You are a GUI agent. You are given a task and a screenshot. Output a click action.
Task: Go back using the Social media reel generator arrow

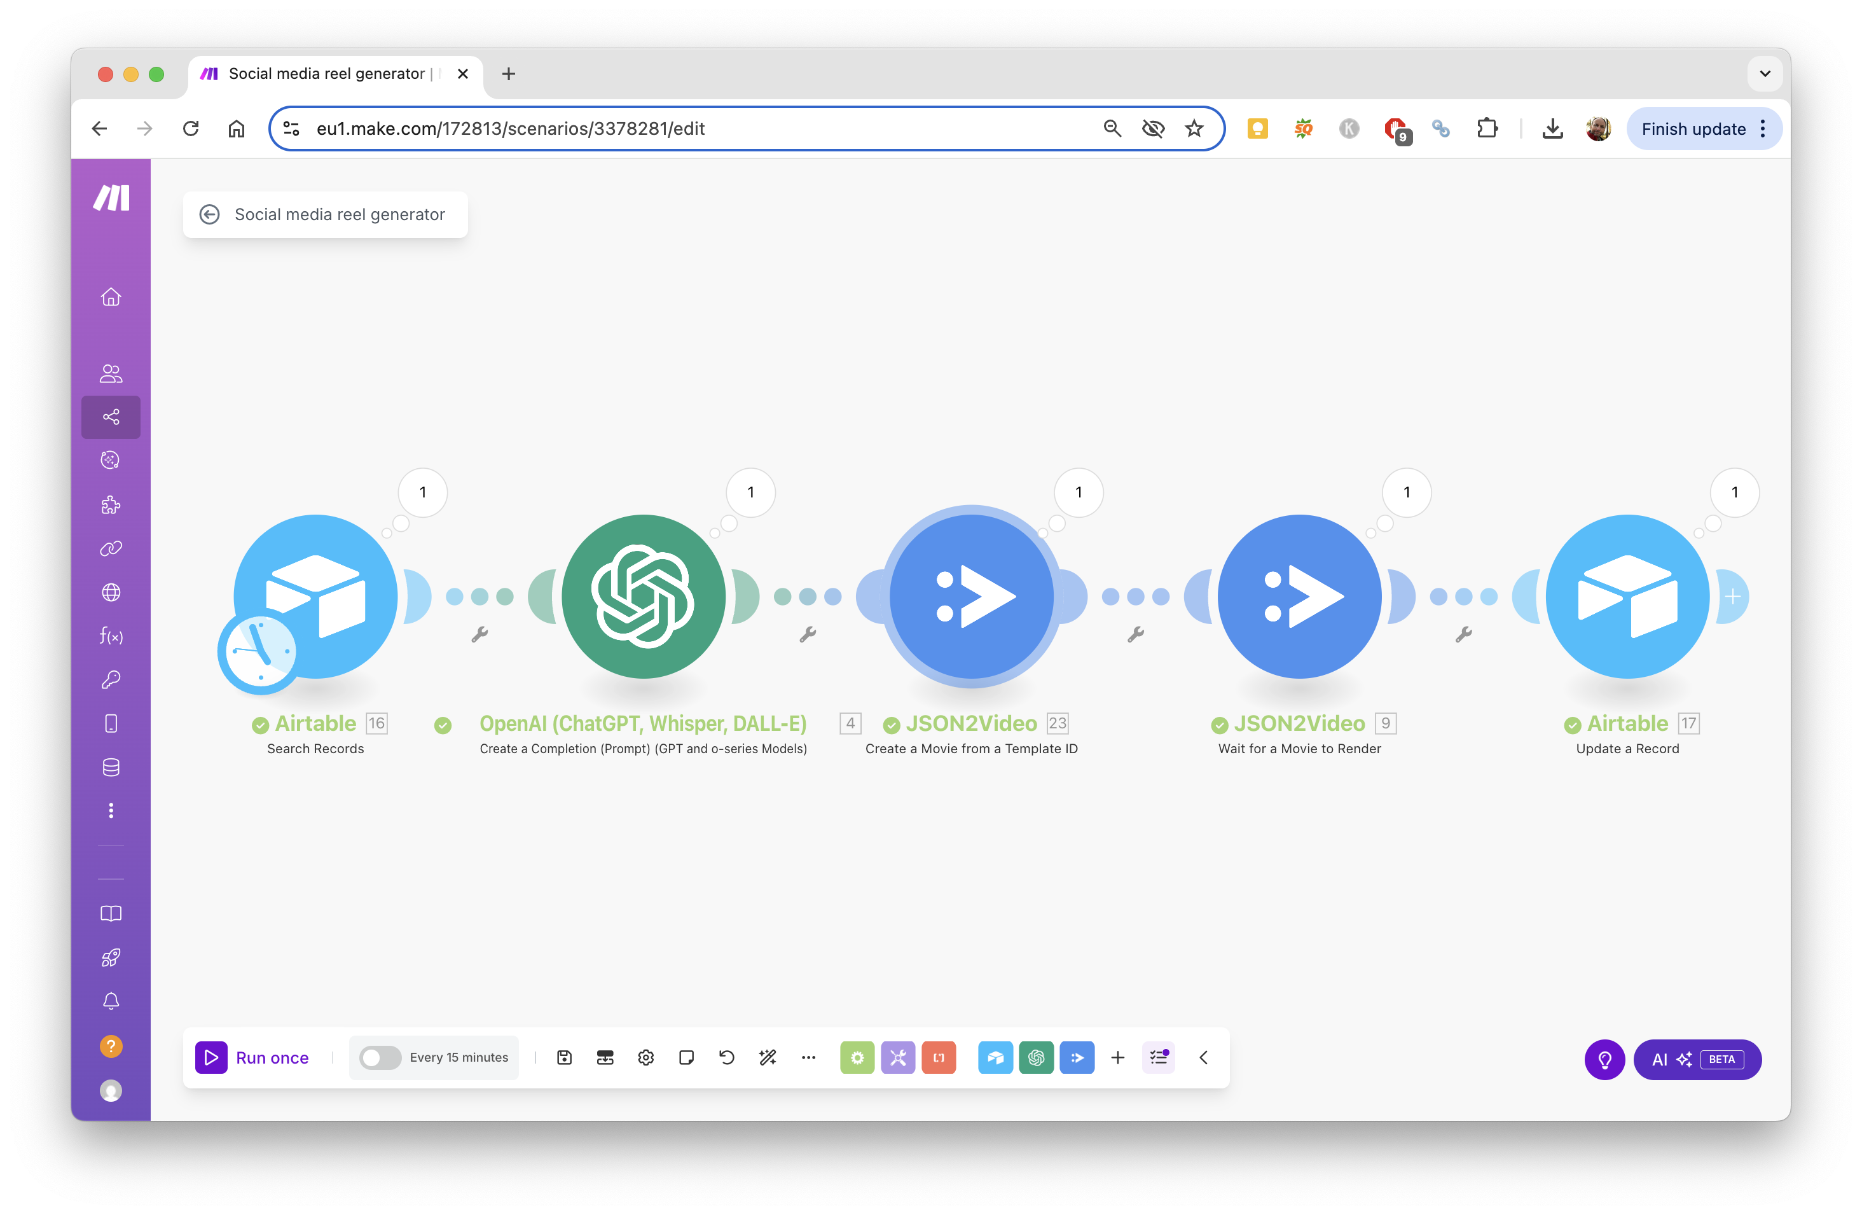[x=210, y=214]
